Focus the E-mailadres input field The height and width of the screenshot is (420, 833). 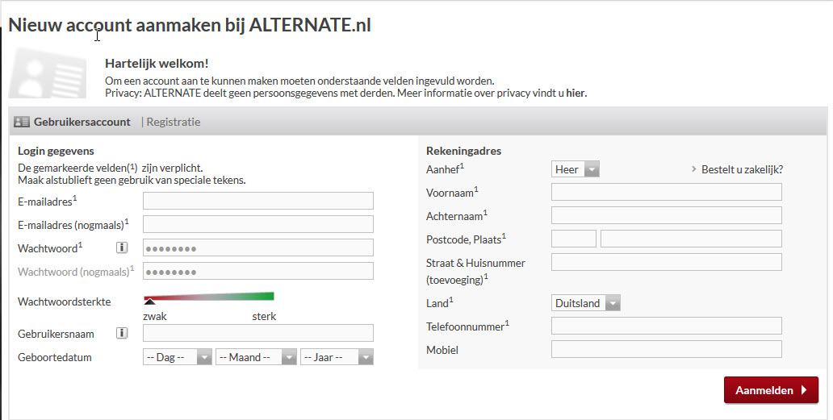point(258,201)
